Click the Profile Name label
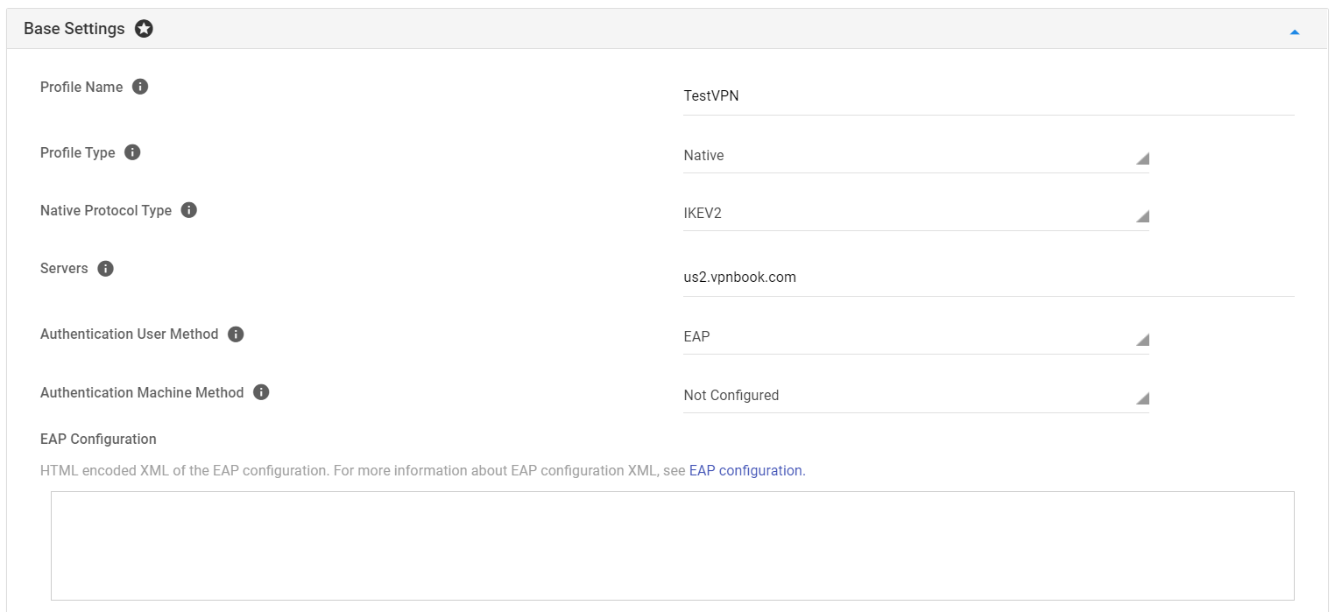Screen dimensions: 1335x612 (81, 87)
